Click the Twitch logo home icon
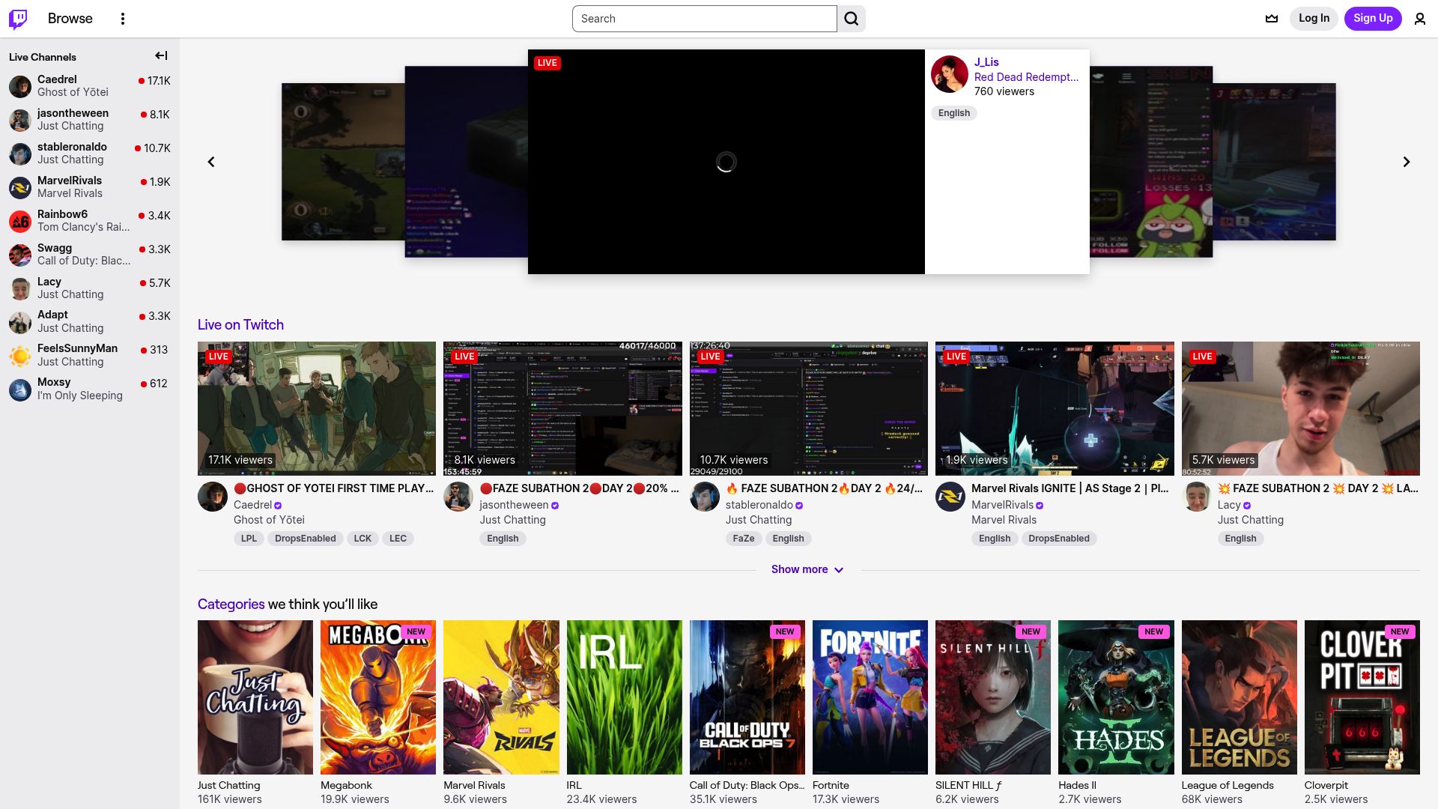1438x809 pixels. [18, 19]
